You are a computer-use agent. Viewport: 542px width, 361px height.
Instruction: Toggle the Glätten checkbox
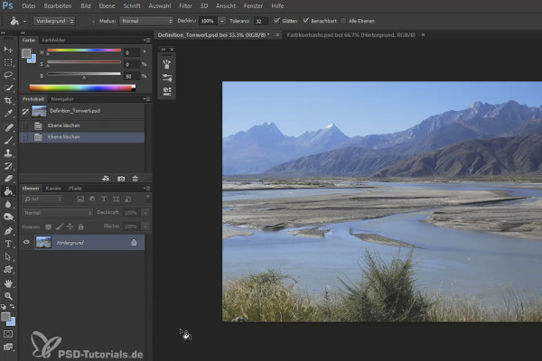click(x=276, y=21)
